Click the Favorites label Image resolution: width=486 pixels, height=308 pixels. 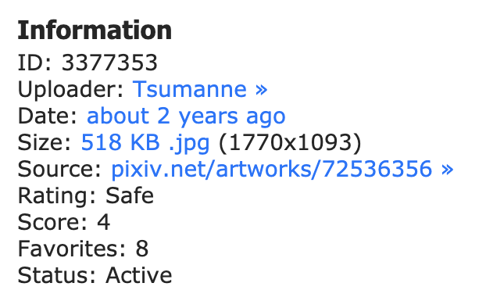click(72, 249)
